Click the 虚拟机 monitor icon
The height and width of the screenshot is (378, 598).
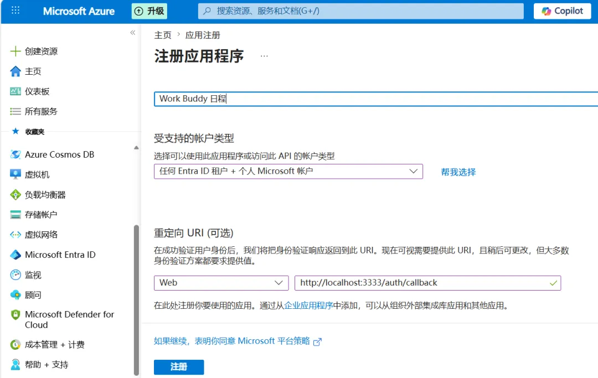[x=16, y=174]
